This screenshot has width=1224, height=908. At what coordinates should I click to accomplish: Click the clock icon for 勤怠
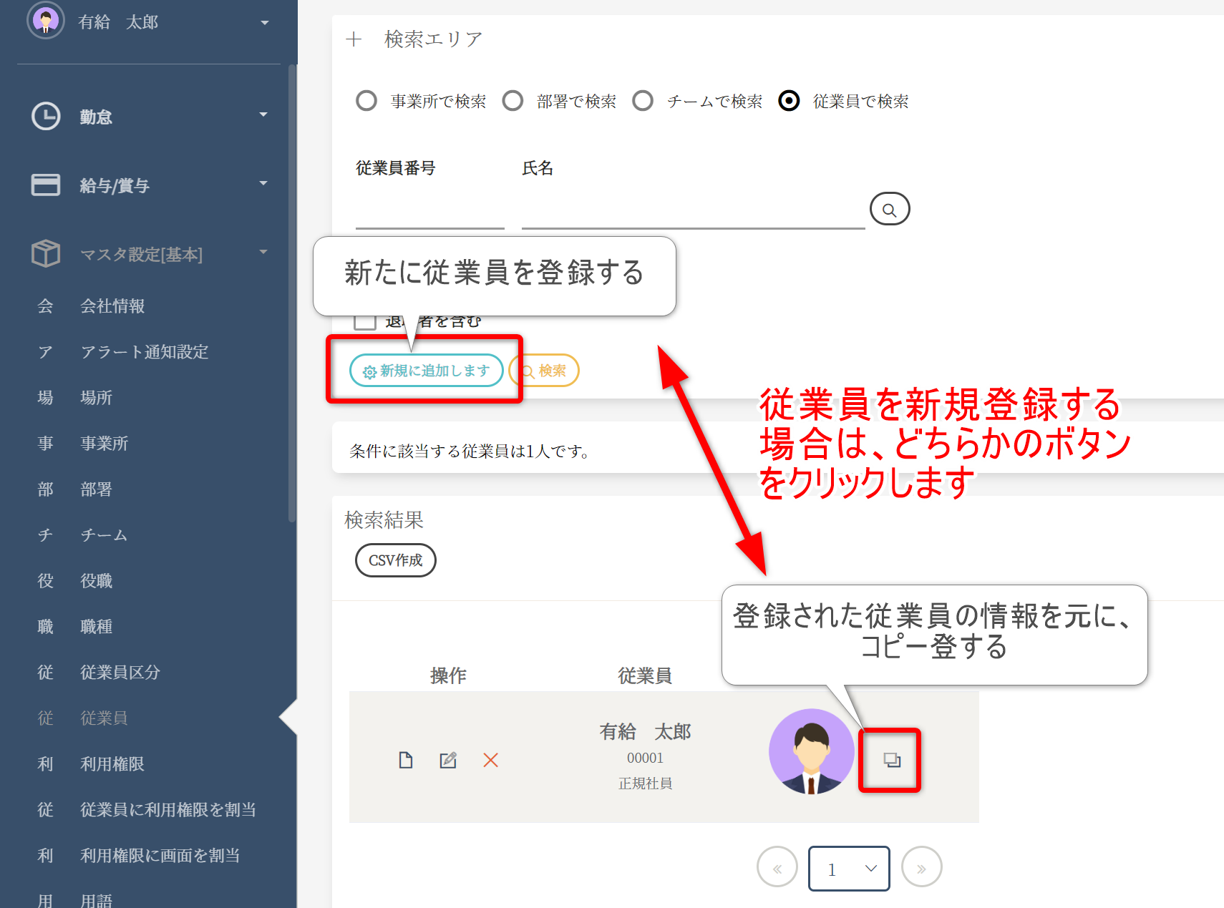coord(46,116)
